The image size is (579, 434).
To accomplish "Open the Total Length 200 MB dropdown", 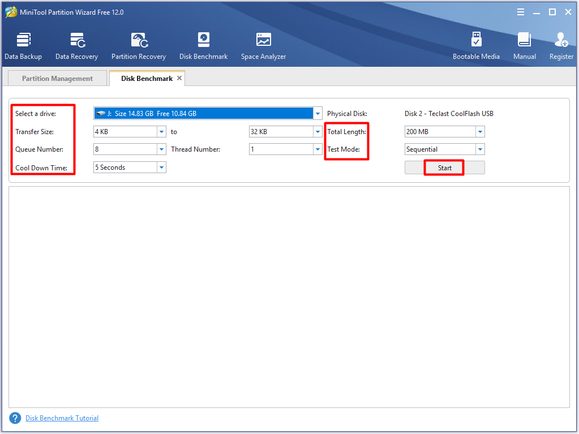I will point(480,132).
